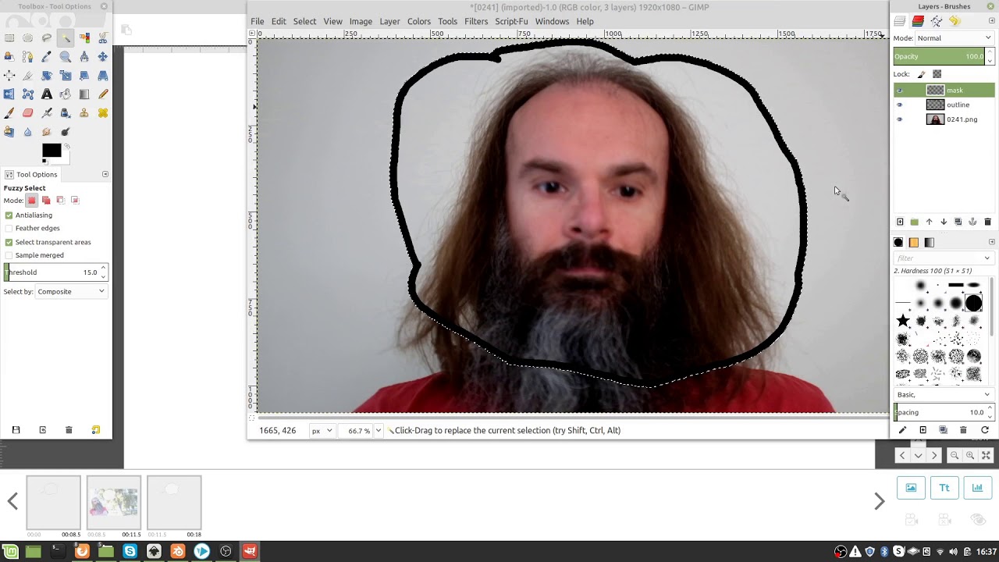This screenshot has width=999, height=562.
Task: Select the Ellipse Select tool
Action: click(28, 37)
